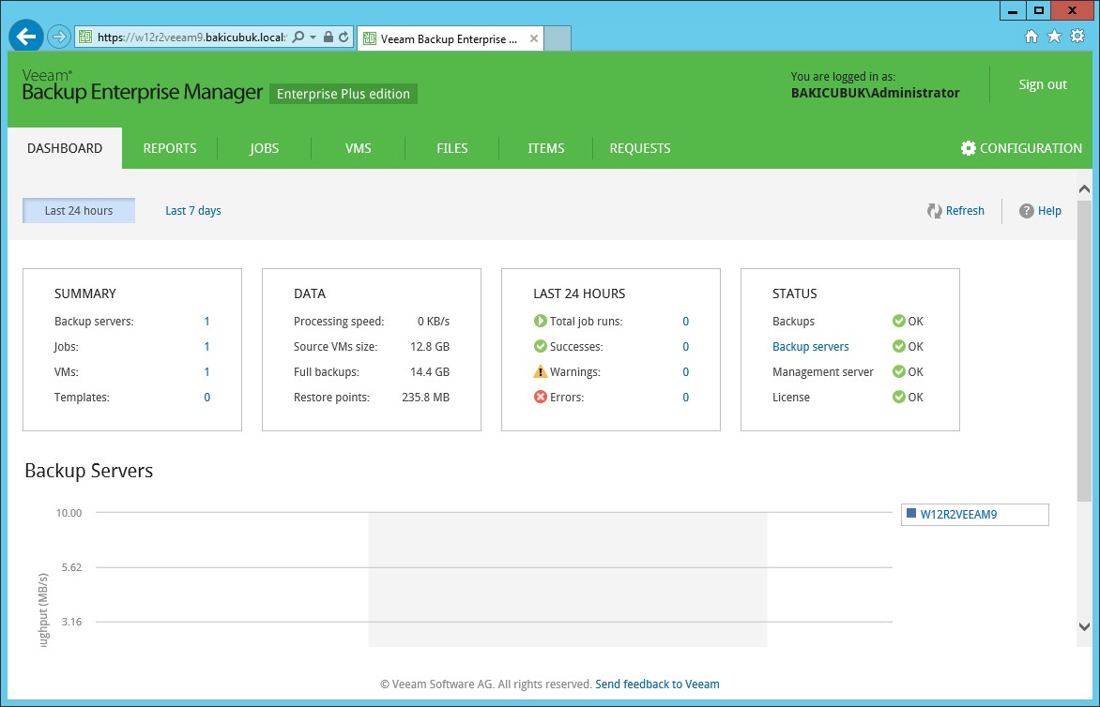This screenshot has width=1100, height=707.
Task: Open the W12R2VEEAM9 legend link
Action: [958, 514]
